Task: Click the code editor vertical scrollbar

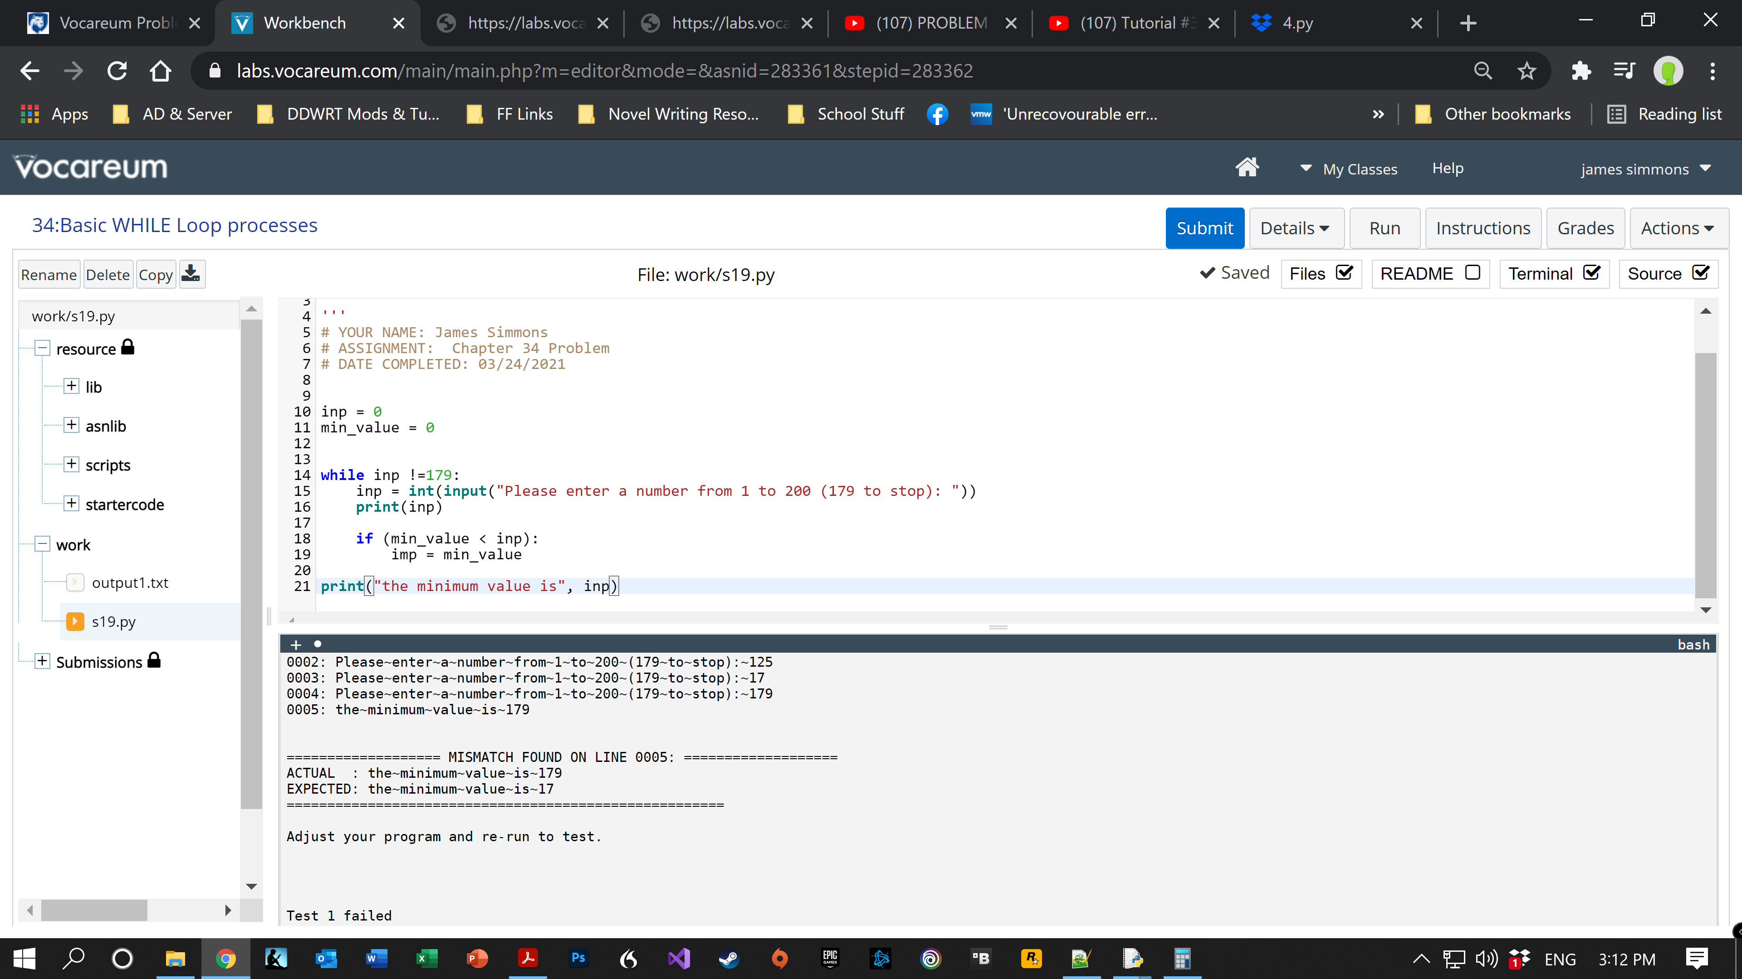Action: [1705, 475]
